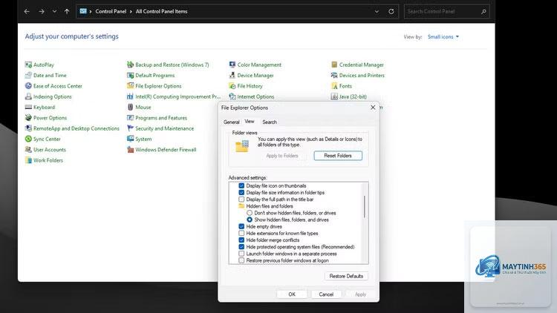Open RemoteApp and Desktop Connections icon

click(x=28, y=128)
